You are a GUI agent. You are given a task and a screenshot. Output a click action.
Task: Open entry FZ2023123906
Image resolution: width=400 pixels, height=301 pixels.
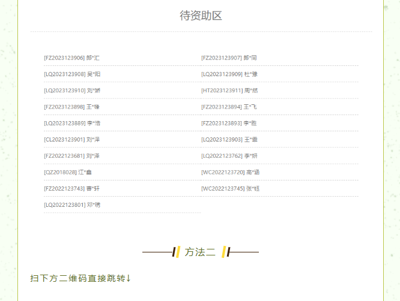[x=72, y=58]
